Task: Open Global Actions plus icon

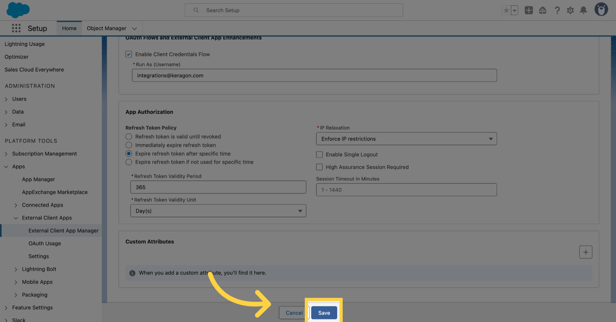Action: click(528, 10)
